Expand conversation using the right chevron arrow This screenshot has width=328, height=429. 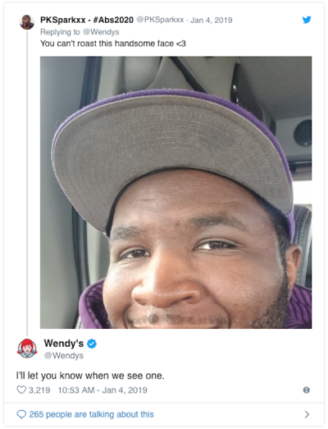(307, 414)
